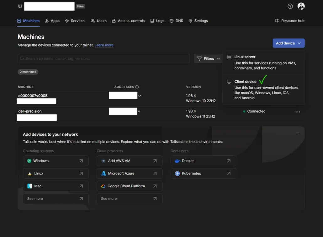Open the Linux install card

coord(56,173)
